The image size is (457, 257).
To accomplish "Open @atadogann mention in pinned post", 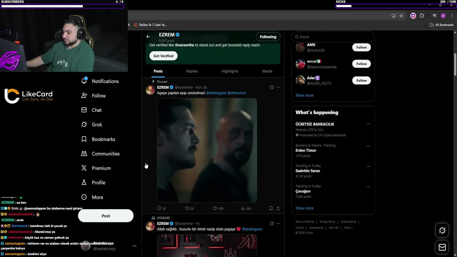I will coord(216,93).
